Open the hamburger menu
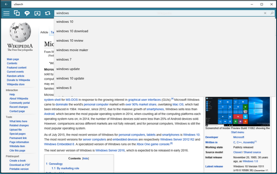Viewport: 277px width, 174px height. coord(6,13)
